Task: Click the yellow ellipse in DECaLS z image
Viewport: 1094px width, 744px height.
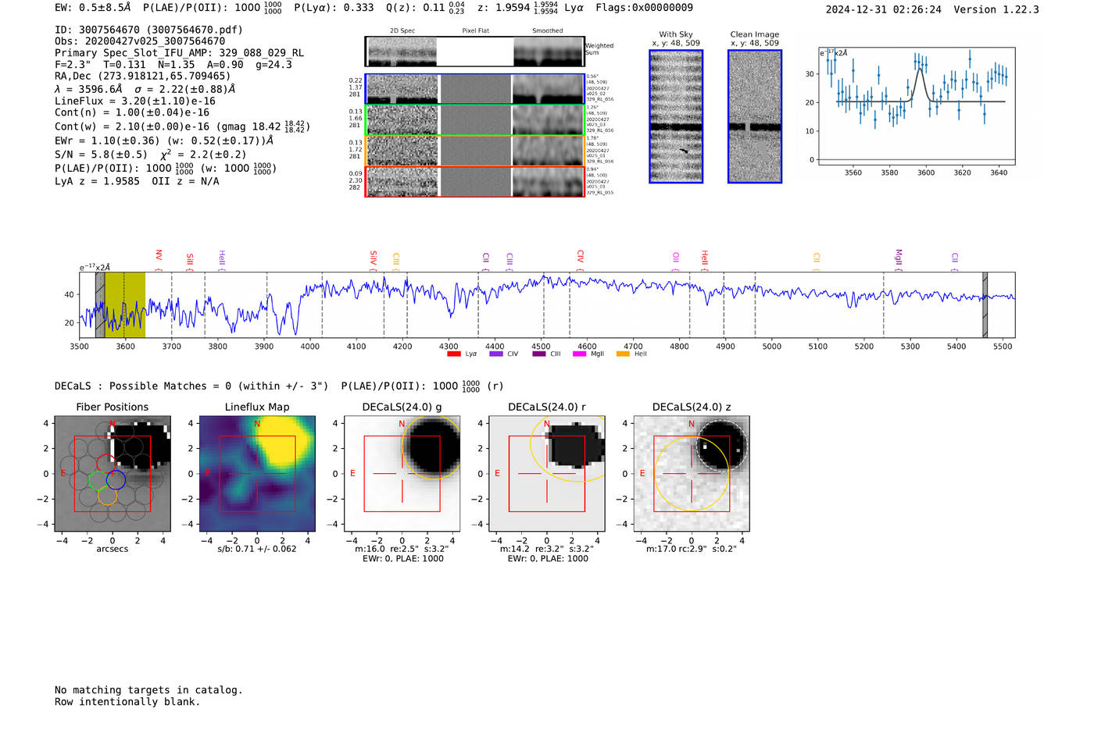Action: pos(692,474)
